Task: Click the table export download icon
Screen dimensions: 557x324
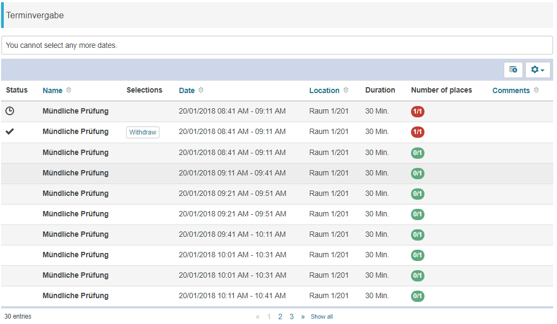Action: [x=513, y=70]
